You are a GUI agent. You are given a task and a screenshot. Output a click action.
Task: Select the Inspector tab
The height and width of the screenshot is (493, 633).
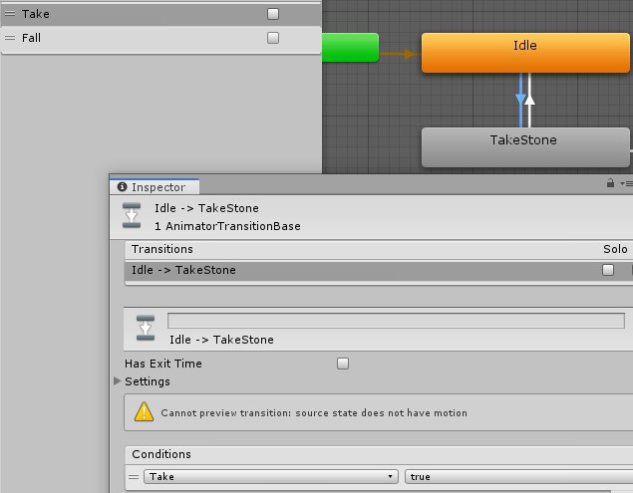tap(155, 187)
